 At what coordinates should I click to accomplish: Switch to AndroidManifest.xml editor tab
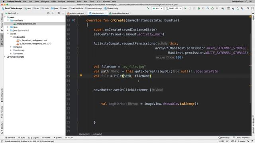(120, 13)
